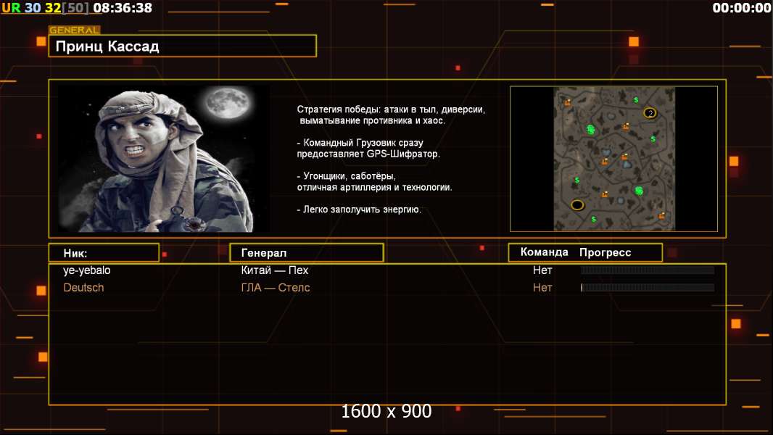Viewport: 773px width, 435px height.
Task: Click the "Генерал" column header
Action: (x=307, y=253)
